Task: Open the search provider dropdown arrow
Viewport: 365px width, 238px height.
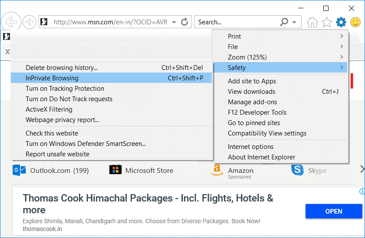Action: 294,22
